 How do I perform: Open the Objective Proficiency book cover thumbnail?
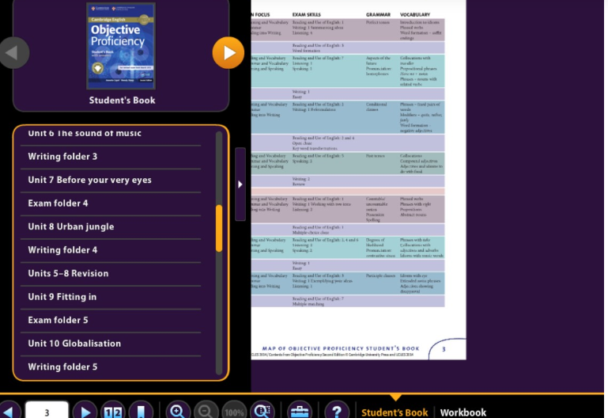click(x=121, y=46)
